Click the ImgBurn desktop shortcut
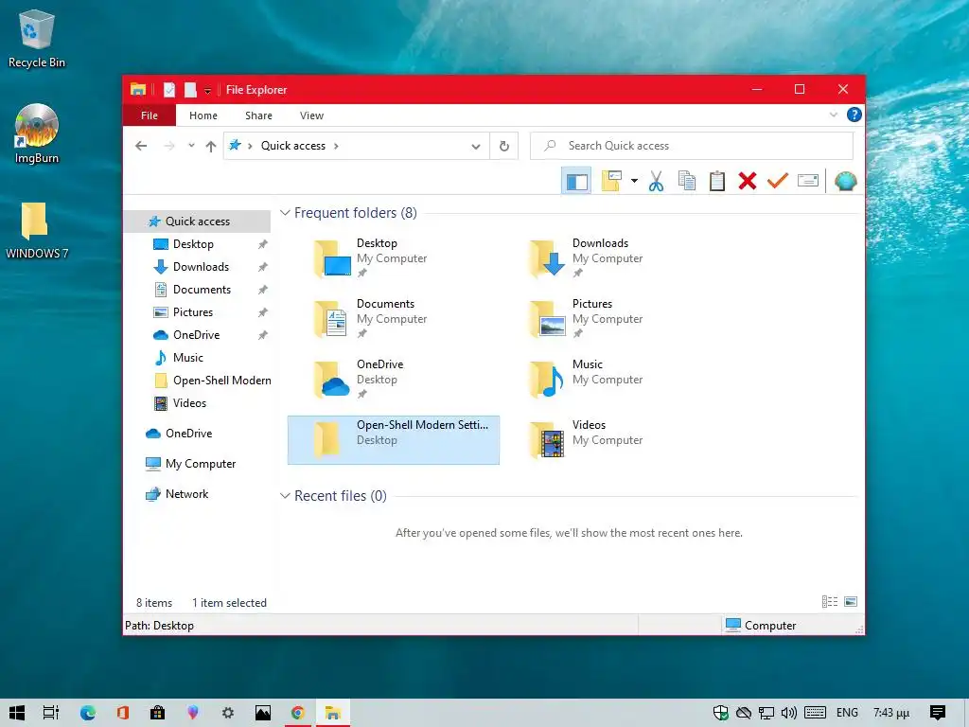This screenshot has height=727, width=969. point(37,133)
